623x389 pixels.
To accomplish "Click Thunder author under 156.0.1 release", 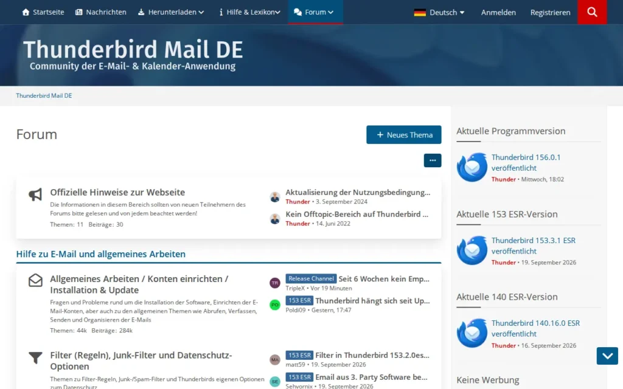I will pos(503,179).
